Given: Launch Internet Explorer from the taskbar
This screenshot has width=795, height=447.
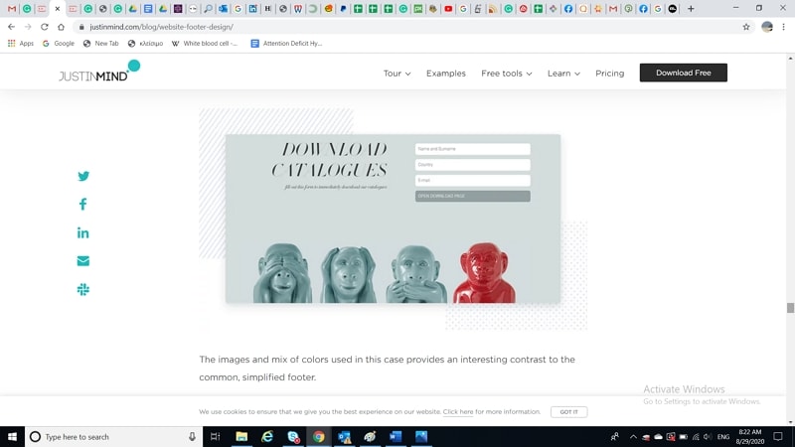Looking at the screenshot, I should (x=267, y=436).
